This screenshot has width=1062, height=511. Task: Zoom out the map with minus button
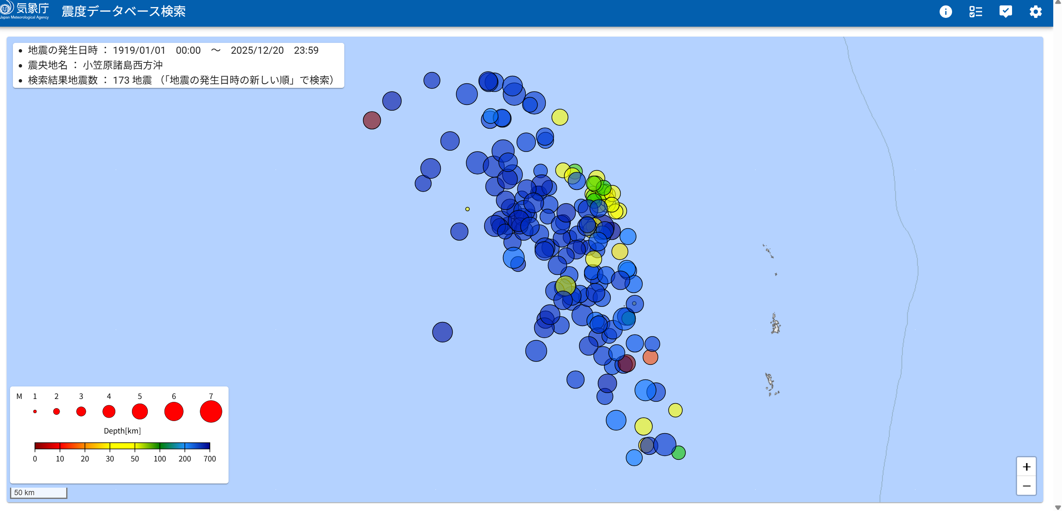[1026, 486]
